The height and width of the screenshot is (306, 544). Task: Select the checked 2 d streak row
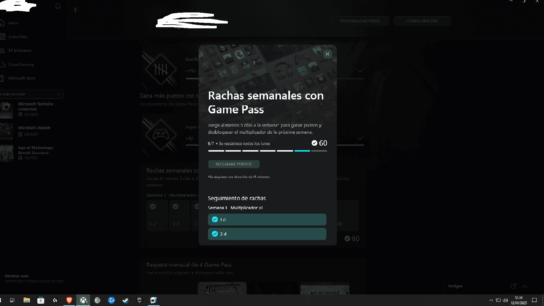coord(267,234)
